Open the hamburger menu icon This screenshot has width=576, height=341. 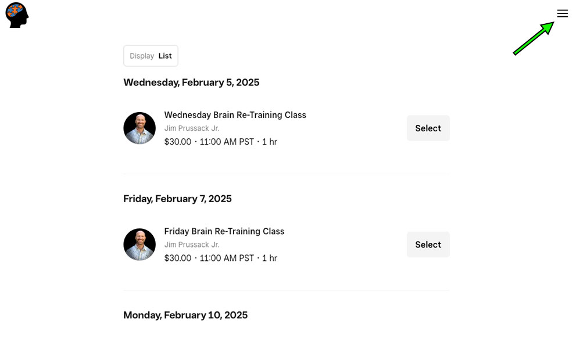click(562, 13)
